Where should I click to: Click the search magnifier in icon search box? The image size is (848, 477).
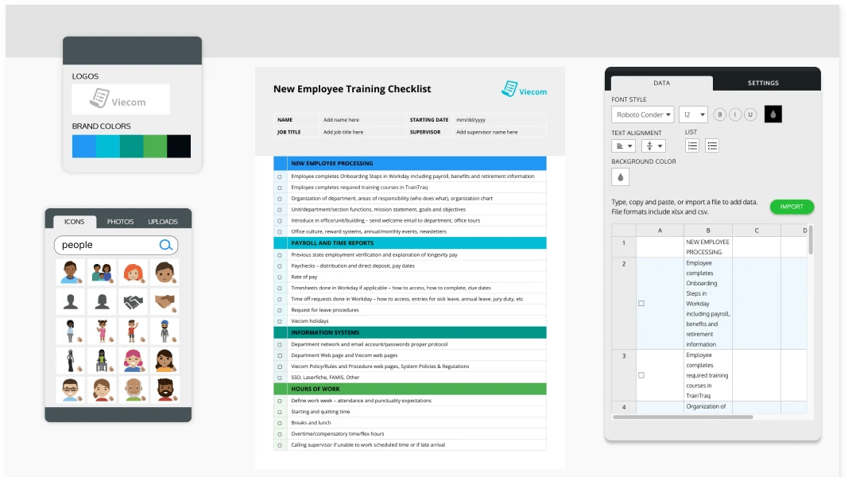(x=165, y=245)
